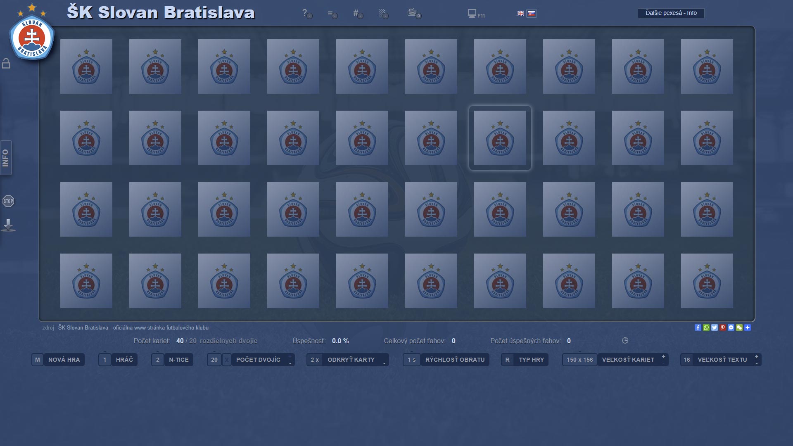Click the STOP sign icon
This screenshot has height=446, width=793.
click(x=8, y=201)
